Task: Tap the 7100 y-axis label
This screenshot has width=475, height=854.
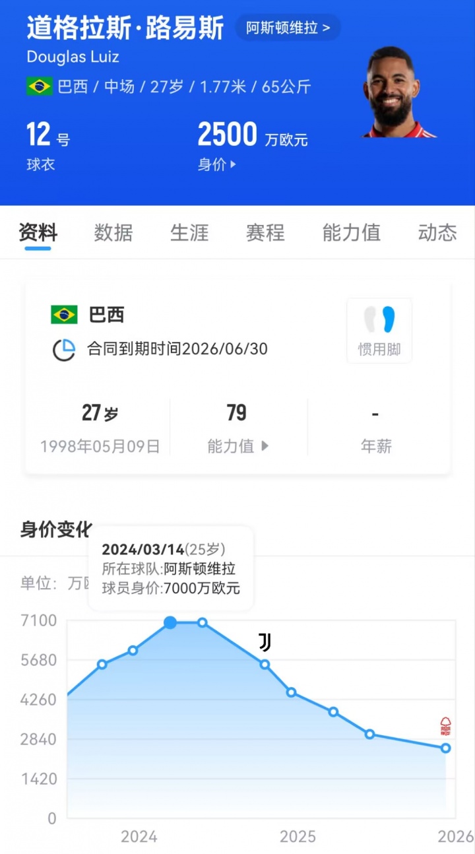Action: (38, 620)
